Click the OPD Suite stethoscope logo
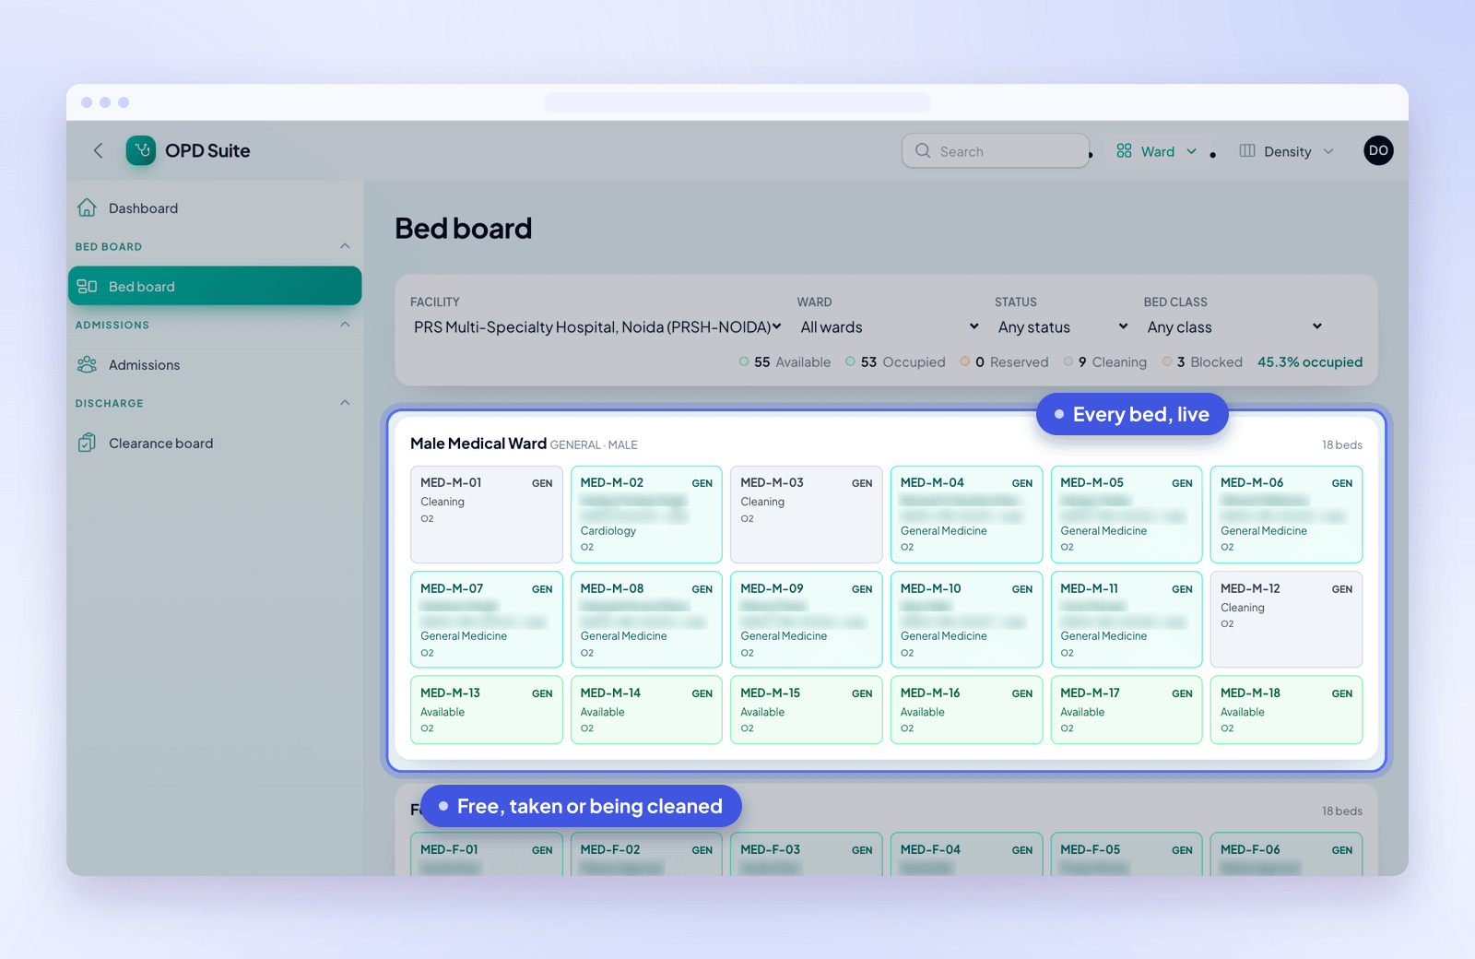 (141, 150)
